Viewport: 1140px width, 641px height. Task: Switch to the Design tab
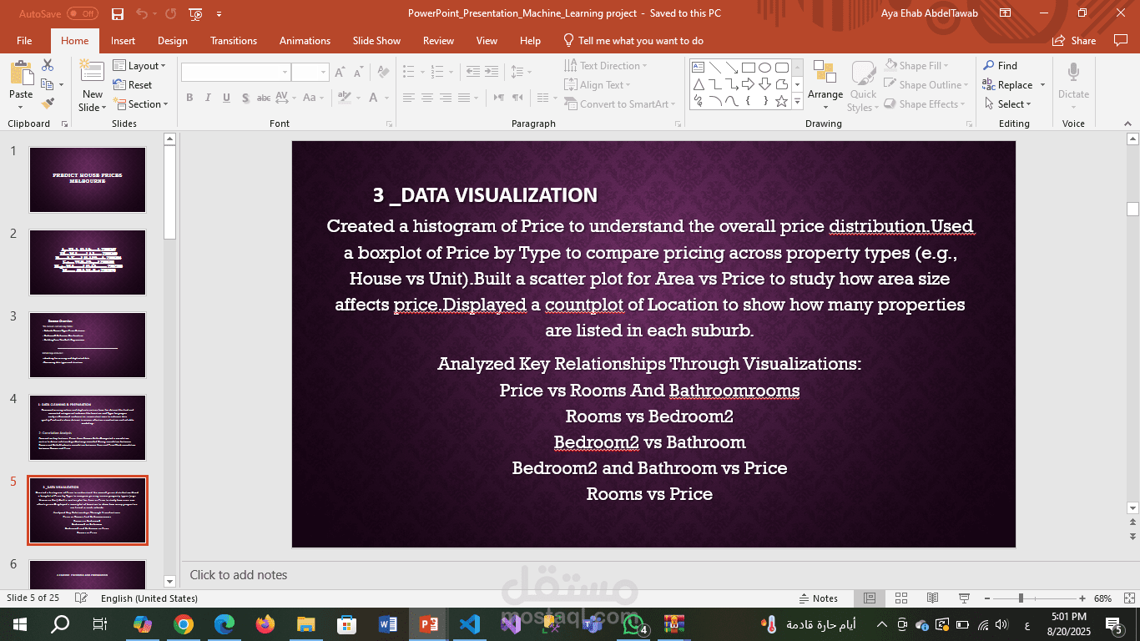(172, 41)
